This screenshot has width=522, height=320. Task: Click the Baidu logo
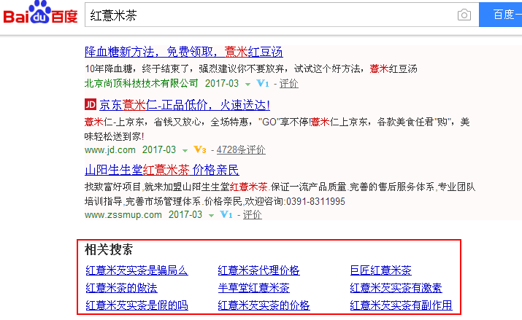(x=40, y=15)
